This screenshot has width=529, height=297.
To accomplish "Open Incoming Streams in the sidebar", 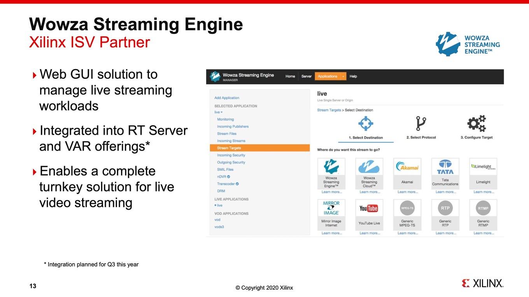I will 231,141.
